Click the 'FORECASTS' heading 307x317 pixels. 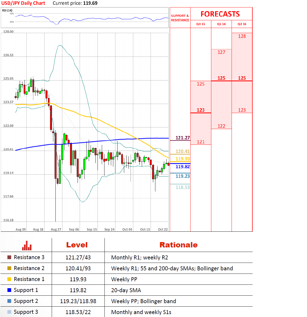point(220,14)
